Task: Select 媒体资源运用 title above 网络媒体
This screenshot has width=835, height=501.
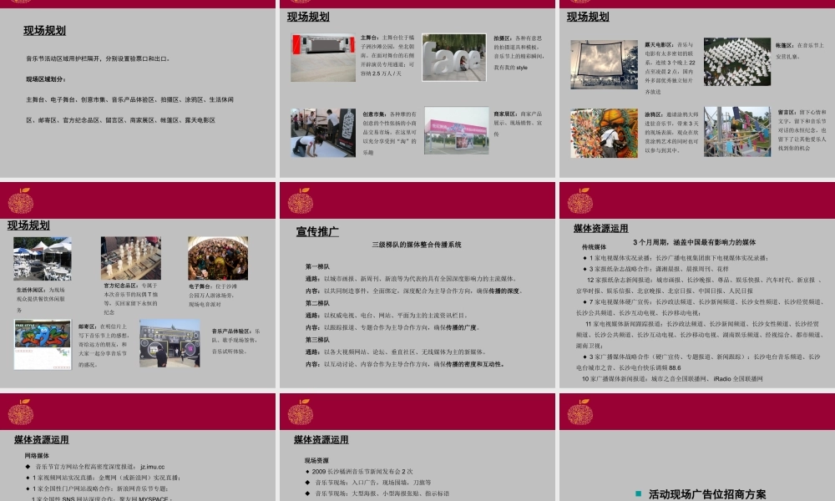Action: (x=42, y=440)
